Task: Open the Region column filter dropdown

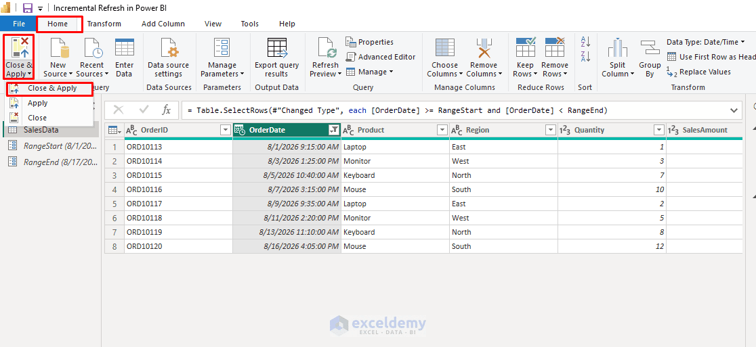Action: [x=551, y=130]
